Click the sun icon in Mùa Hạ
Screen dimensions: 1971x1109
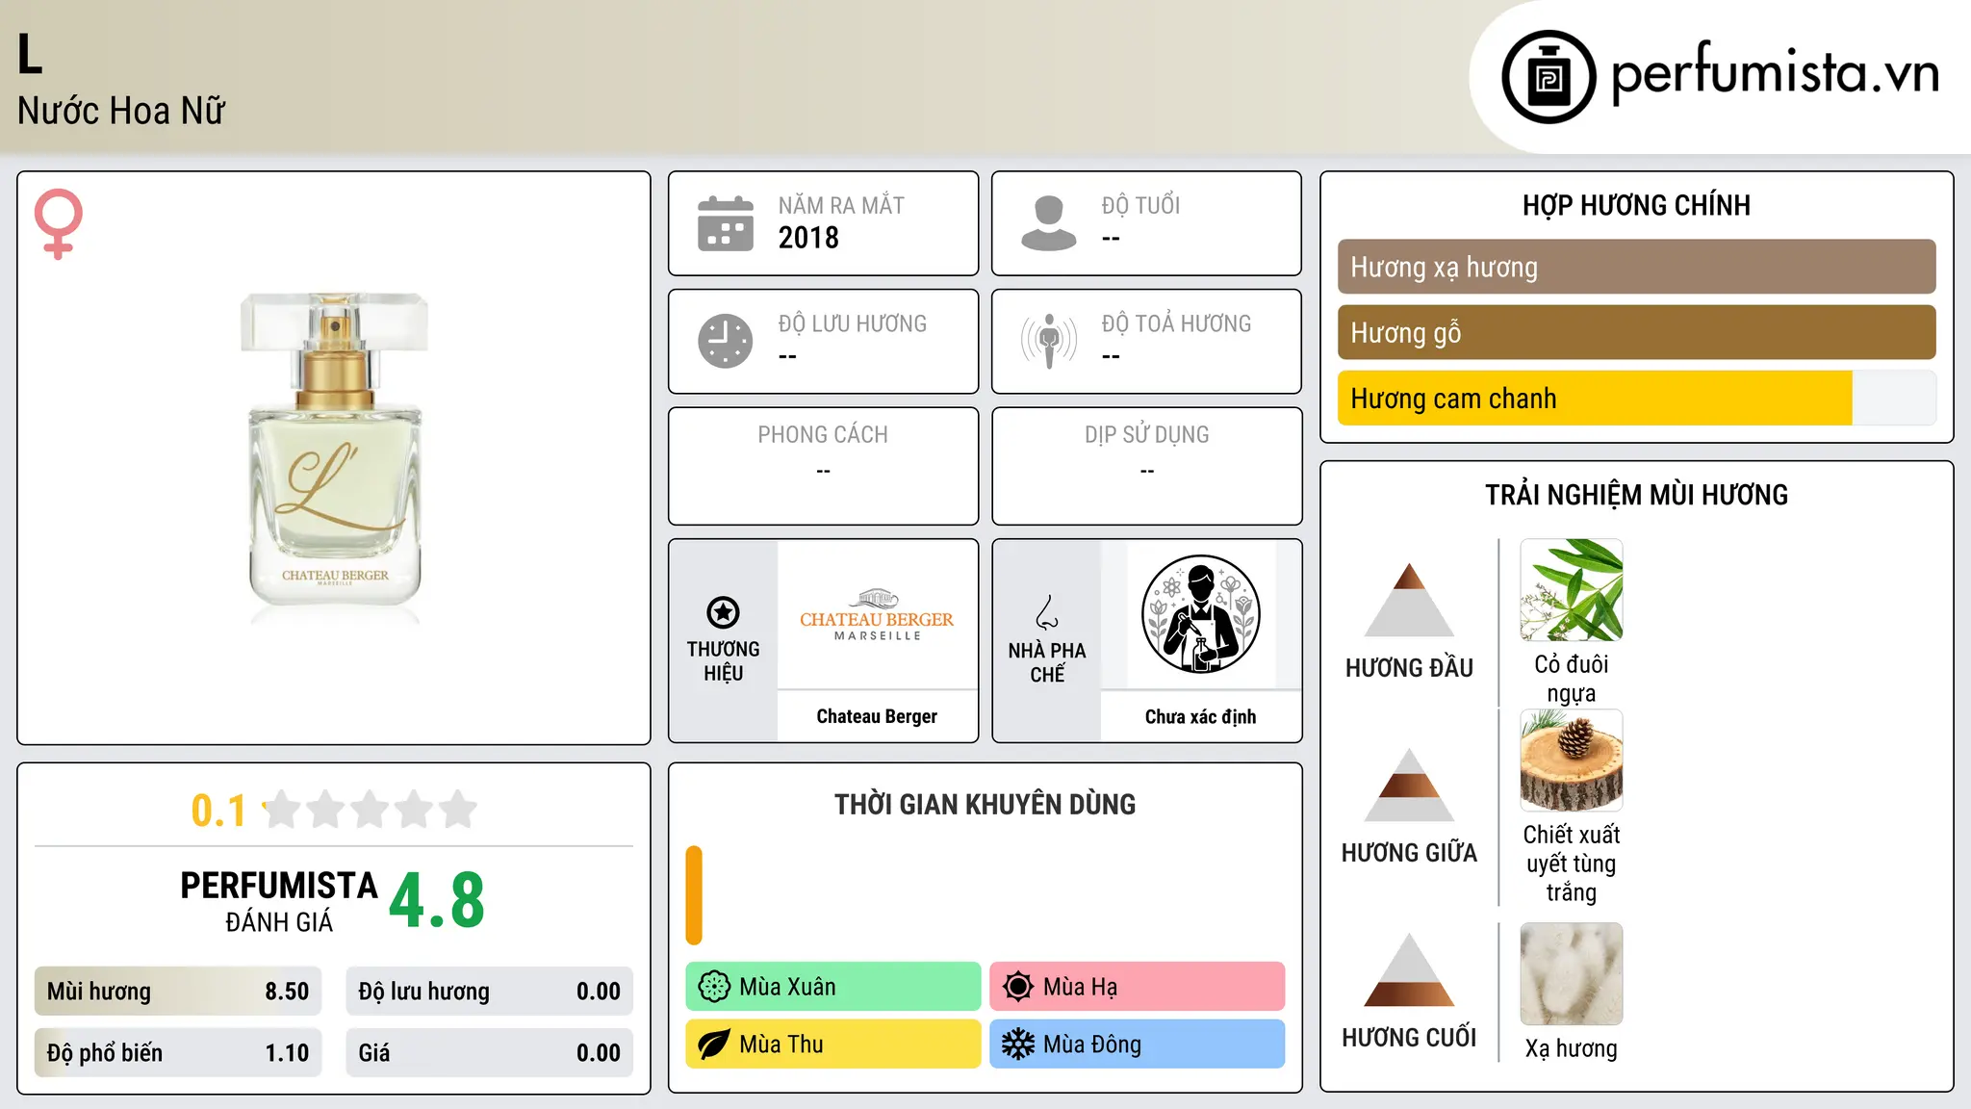[x=1018, y=987]
